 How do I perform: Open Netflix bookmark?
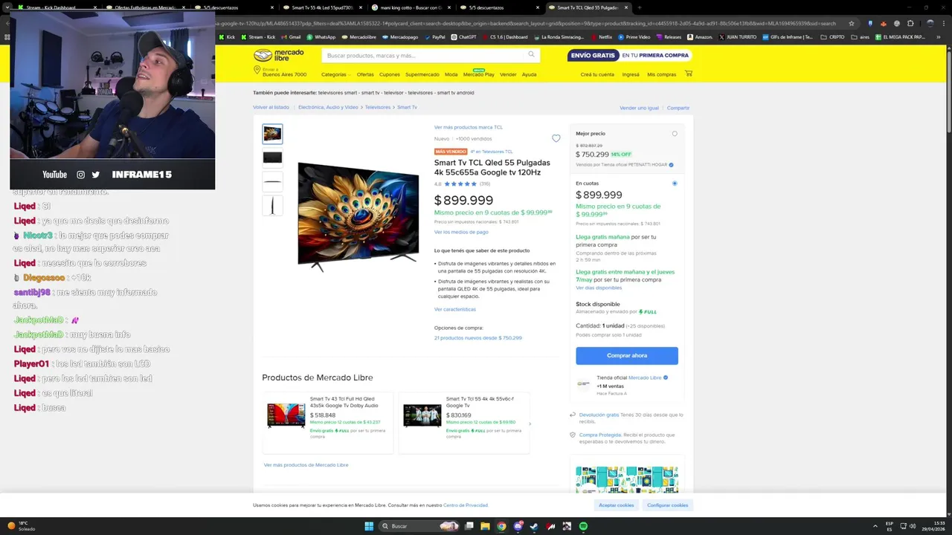601,36
